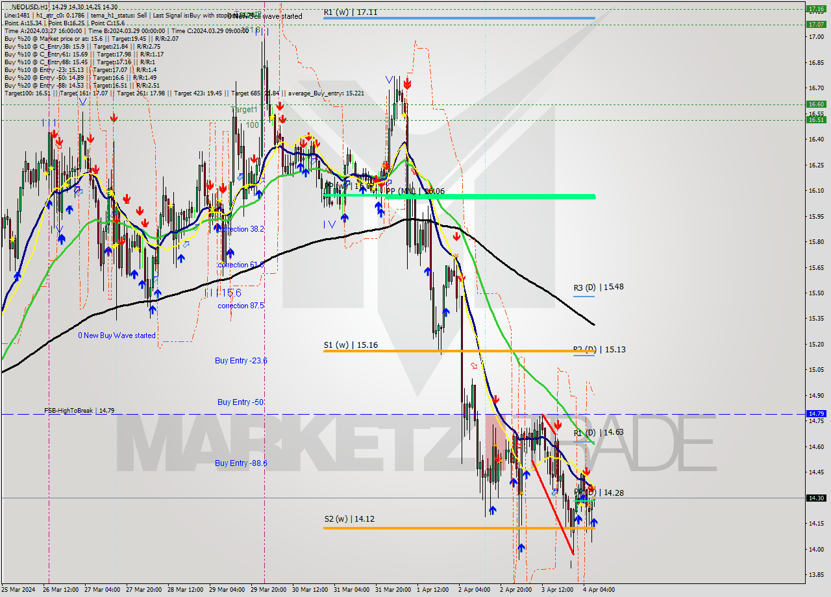Click the 14.00 price scale value
This screenshot has width=831, height=597.
tap(816, 550)
